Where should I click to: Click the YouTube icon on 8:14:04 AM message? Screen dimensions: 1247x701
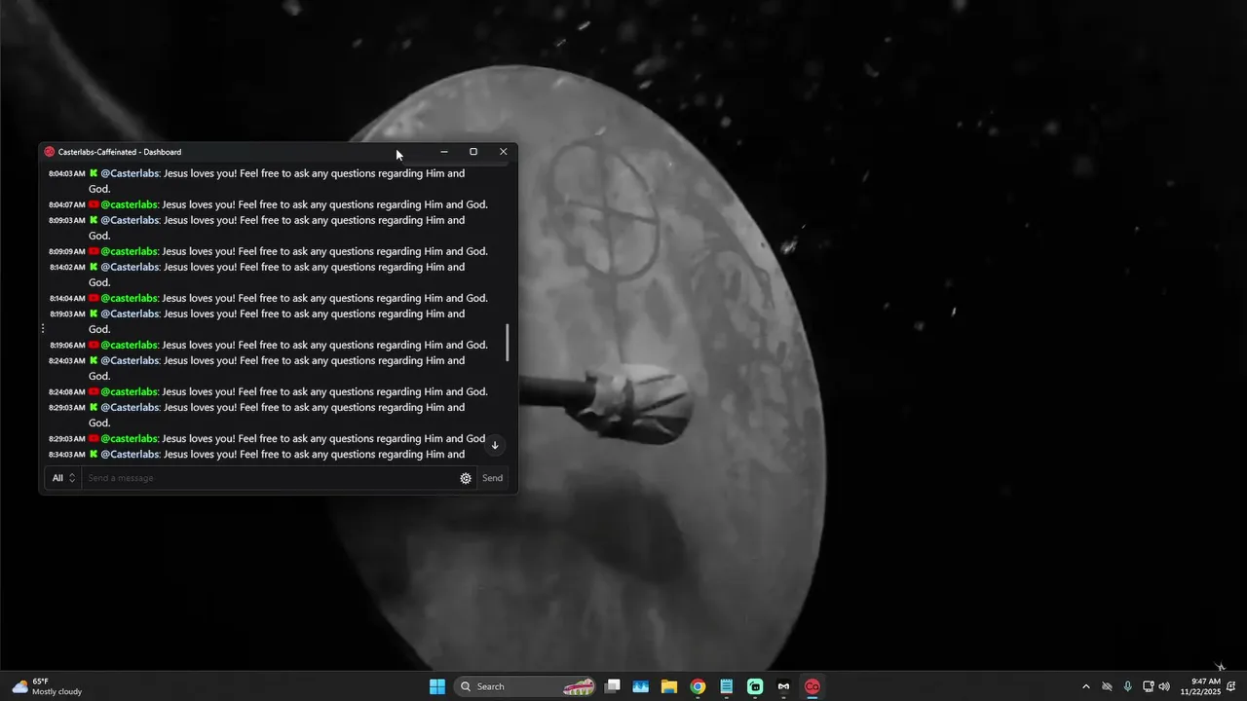tap(94, 298)
